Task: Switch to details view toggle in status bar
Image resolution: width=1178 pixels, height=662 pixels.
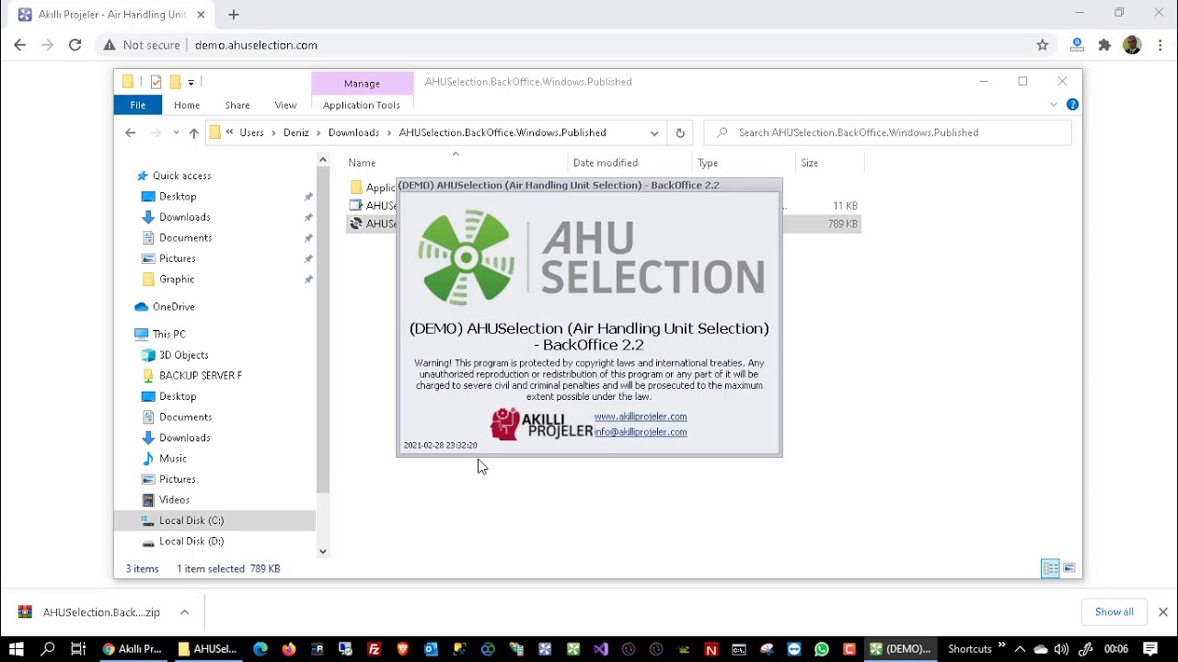Action: tap(1050, 568)
